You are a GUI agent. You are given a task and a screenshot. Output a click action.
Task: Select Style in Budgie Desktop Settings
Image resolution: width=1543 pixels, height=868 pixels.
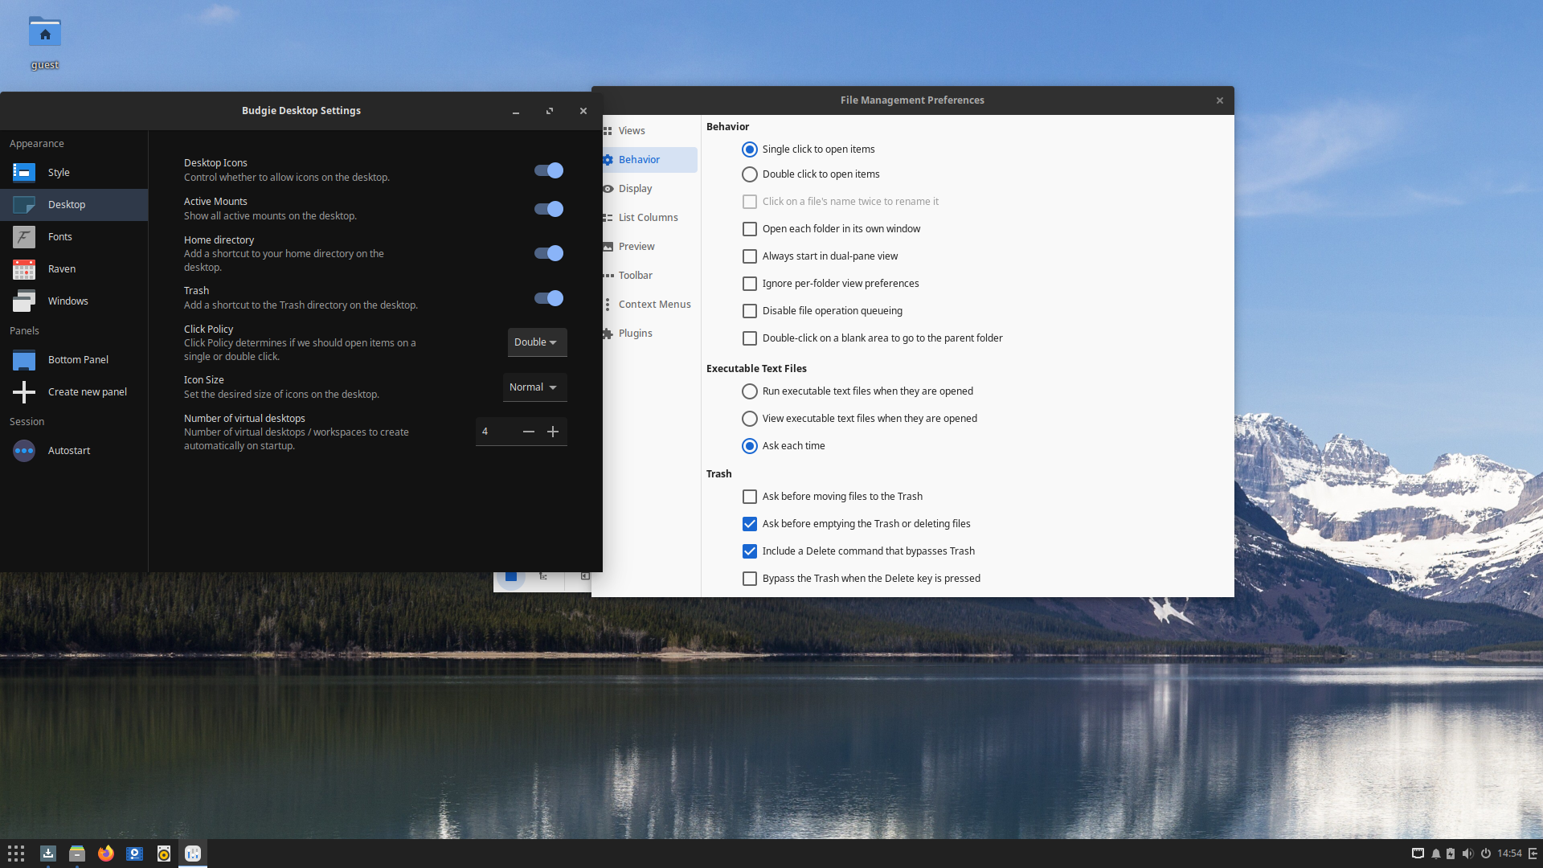(74, 173)
